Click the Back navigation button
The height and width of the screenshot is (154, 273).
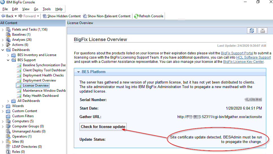click(7, 16)
